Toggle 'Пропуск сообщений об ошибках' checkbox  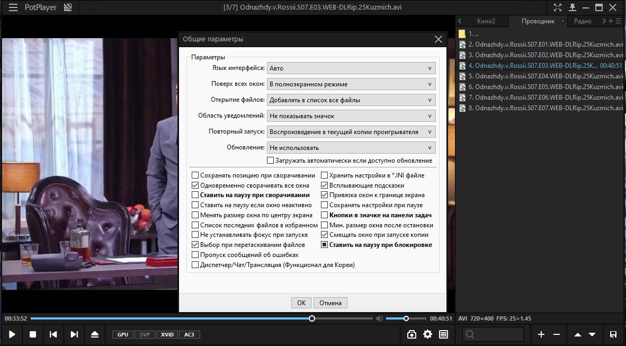tap(195, 255)
